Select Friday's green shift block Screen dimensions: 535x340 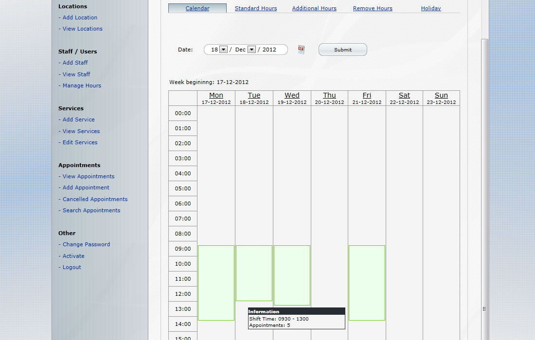tap(367, 283)
